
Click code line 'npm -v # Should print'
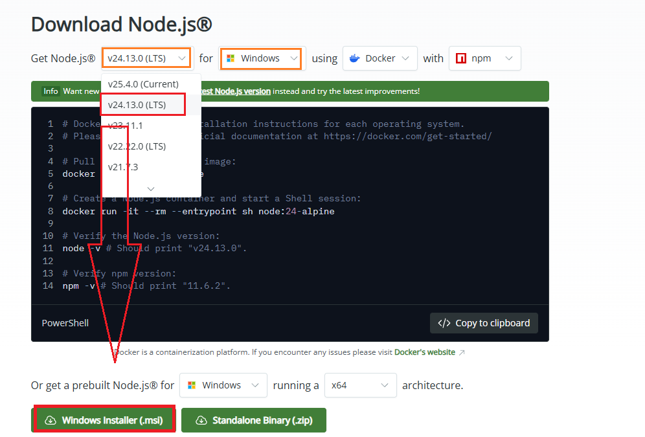146,286
